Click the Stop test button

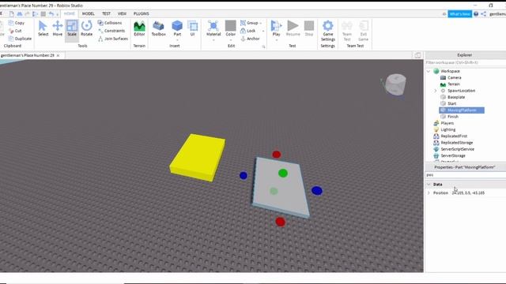coord(309,28)
